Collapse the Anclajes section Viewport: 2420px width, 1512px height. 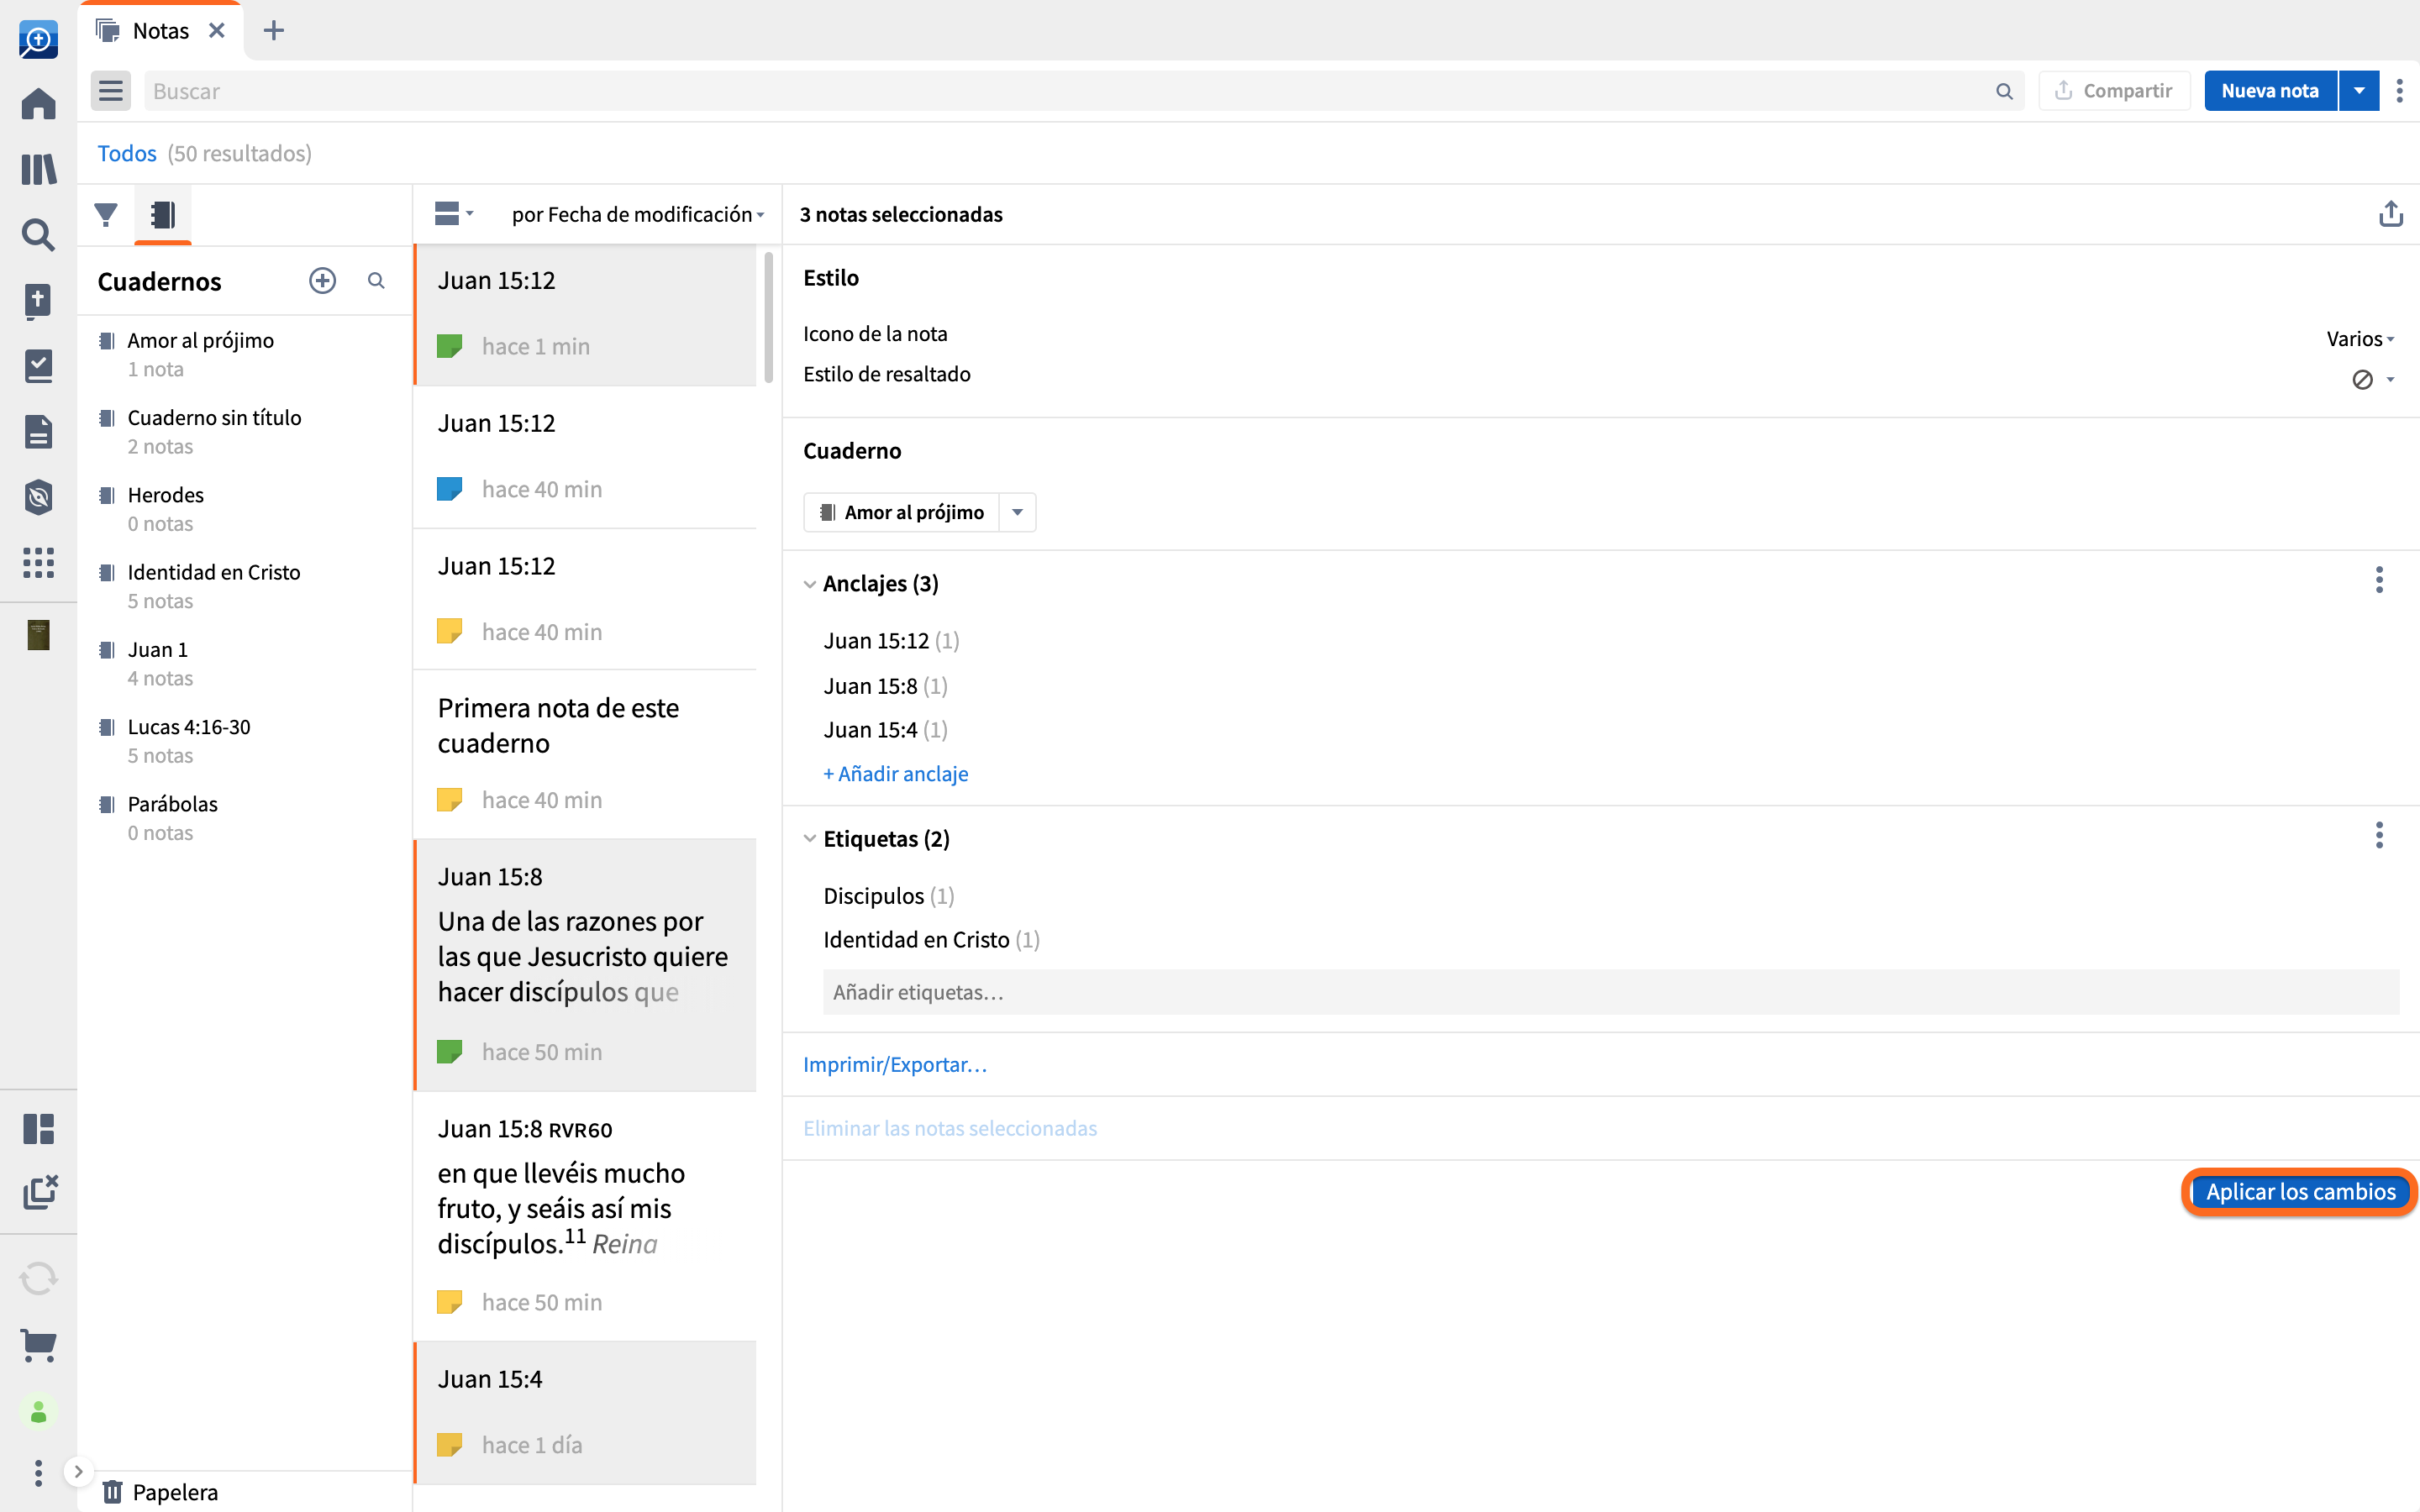[810, 584]
